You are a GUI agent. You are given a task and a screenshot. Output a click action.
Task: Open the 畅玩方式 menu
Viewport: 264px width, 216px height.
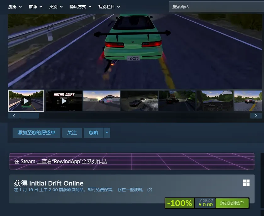pos(80,7)
